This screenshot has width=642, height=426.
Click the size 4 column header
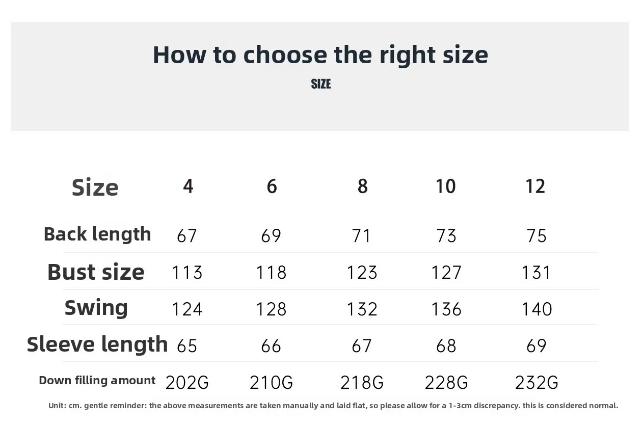tap(188, 187)
